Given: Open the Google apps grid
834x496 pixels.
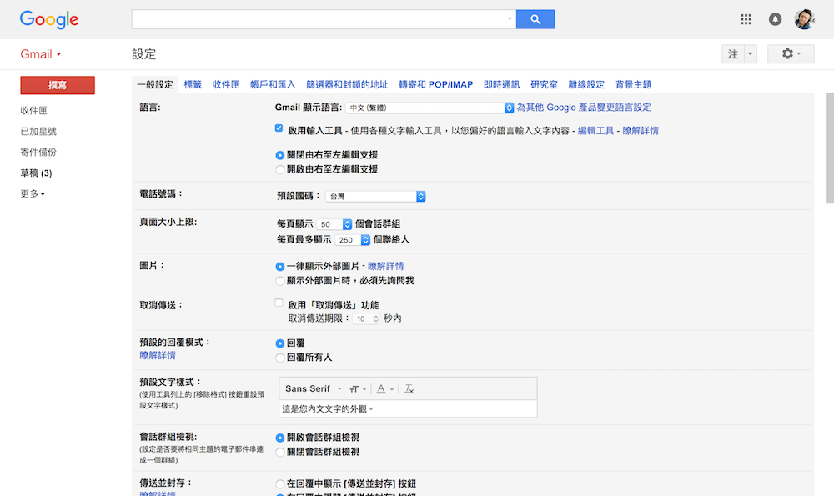Looking at the screenshot, I should [x=745, y=18].
